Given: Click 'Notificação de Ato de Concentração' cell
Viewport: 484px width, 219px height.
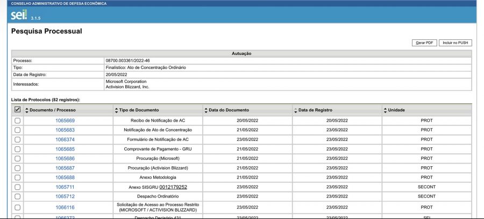Looking at the screenshot, I should click(x=158, y=130).
